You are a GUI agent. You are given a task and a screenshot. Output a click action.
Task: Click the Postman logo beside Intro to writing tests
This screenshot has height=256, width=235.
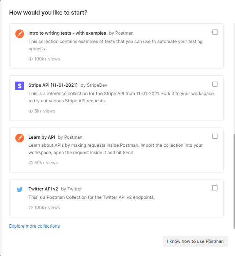click(x=20, y=34)
